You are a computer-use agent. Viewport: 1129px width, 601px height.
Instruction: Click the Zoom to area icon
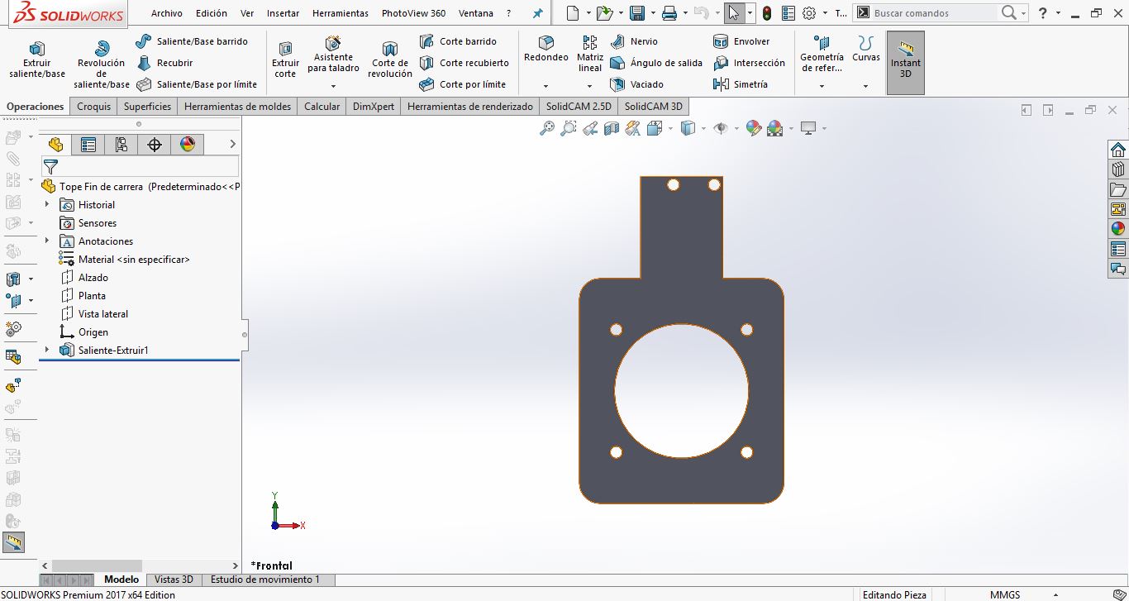(568, 128)
